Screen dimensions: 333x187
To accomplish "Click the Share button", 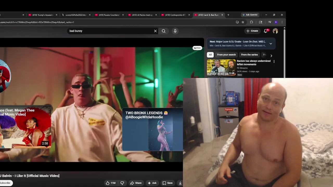I will (x=136, y=183).
